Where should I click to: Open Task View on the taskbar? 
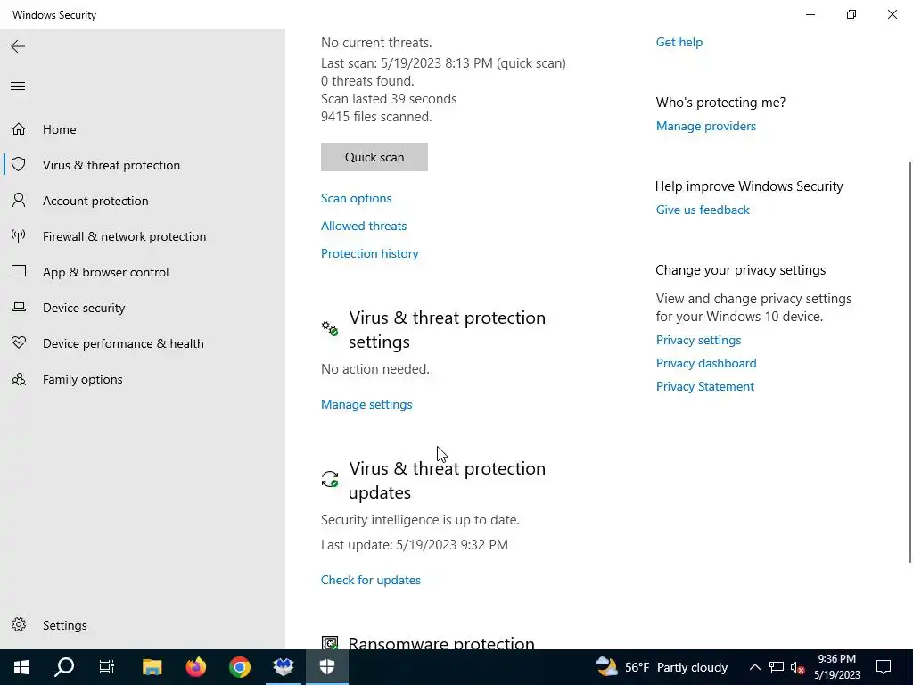pos(107,667)
